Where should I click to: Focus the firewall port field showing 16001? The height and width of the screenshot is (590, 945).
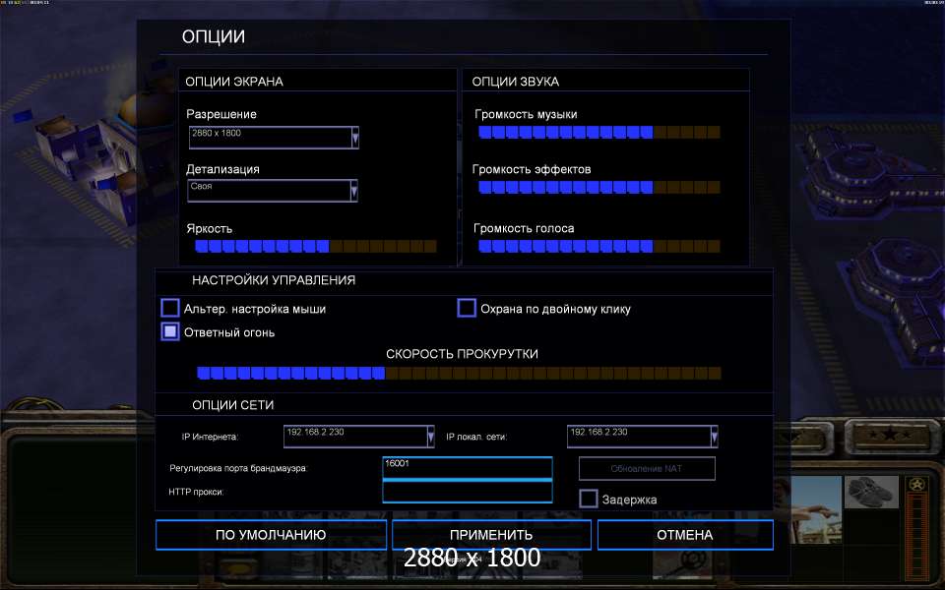[x=467, y=468]
